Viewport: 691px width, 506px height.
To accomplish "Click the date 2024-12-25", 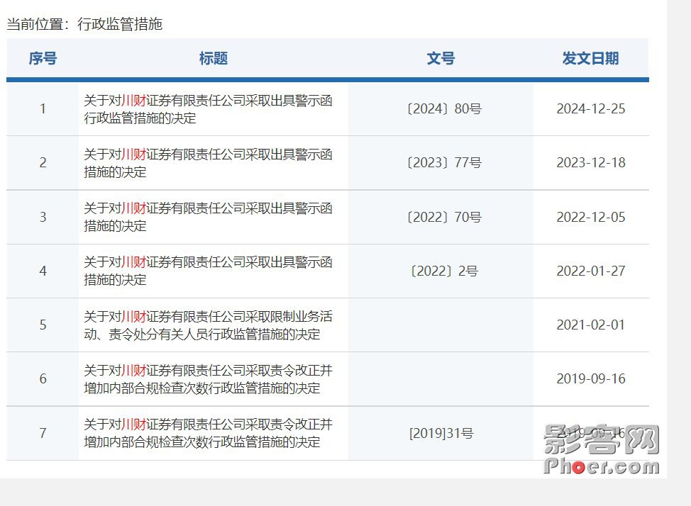I will point(591,108).
